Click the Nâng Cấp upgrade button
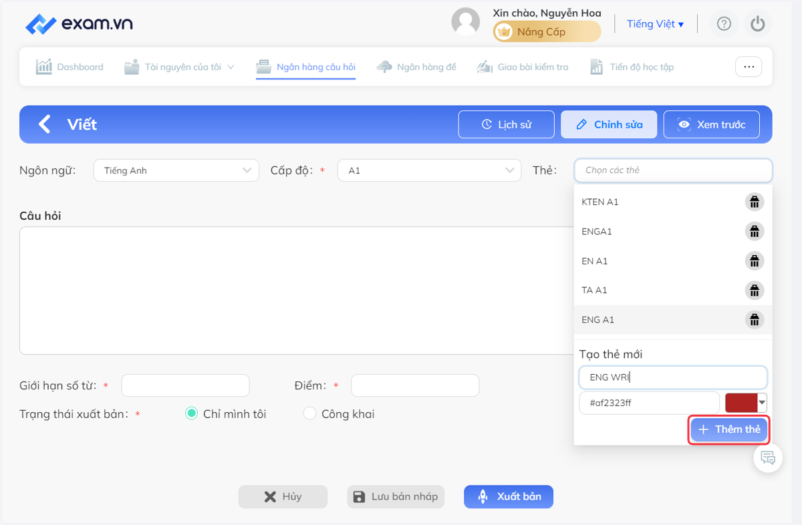 (547, 31)
